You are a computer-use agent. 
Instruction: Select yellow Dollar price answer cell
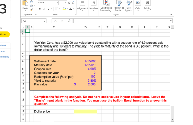[85, 111]
